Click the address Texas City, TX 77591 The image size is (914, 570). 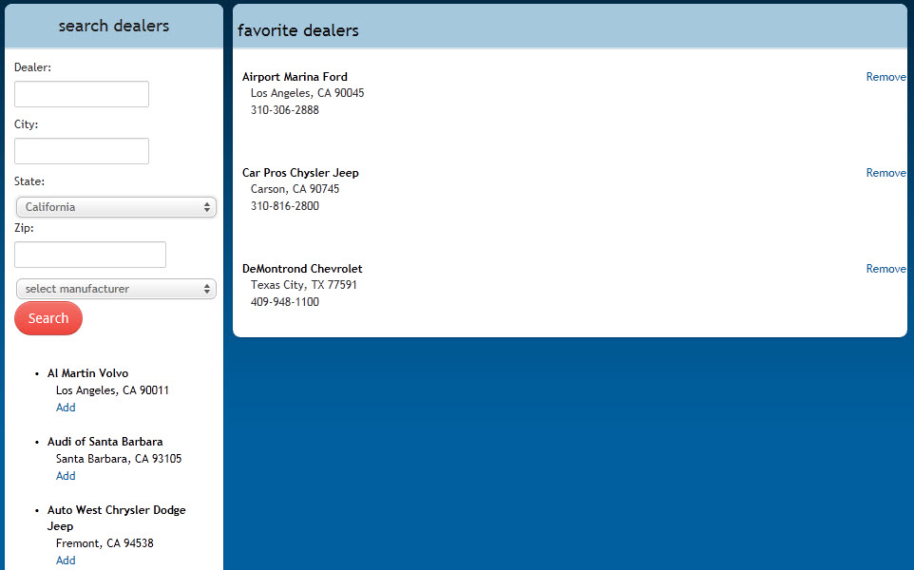(304, 285)
